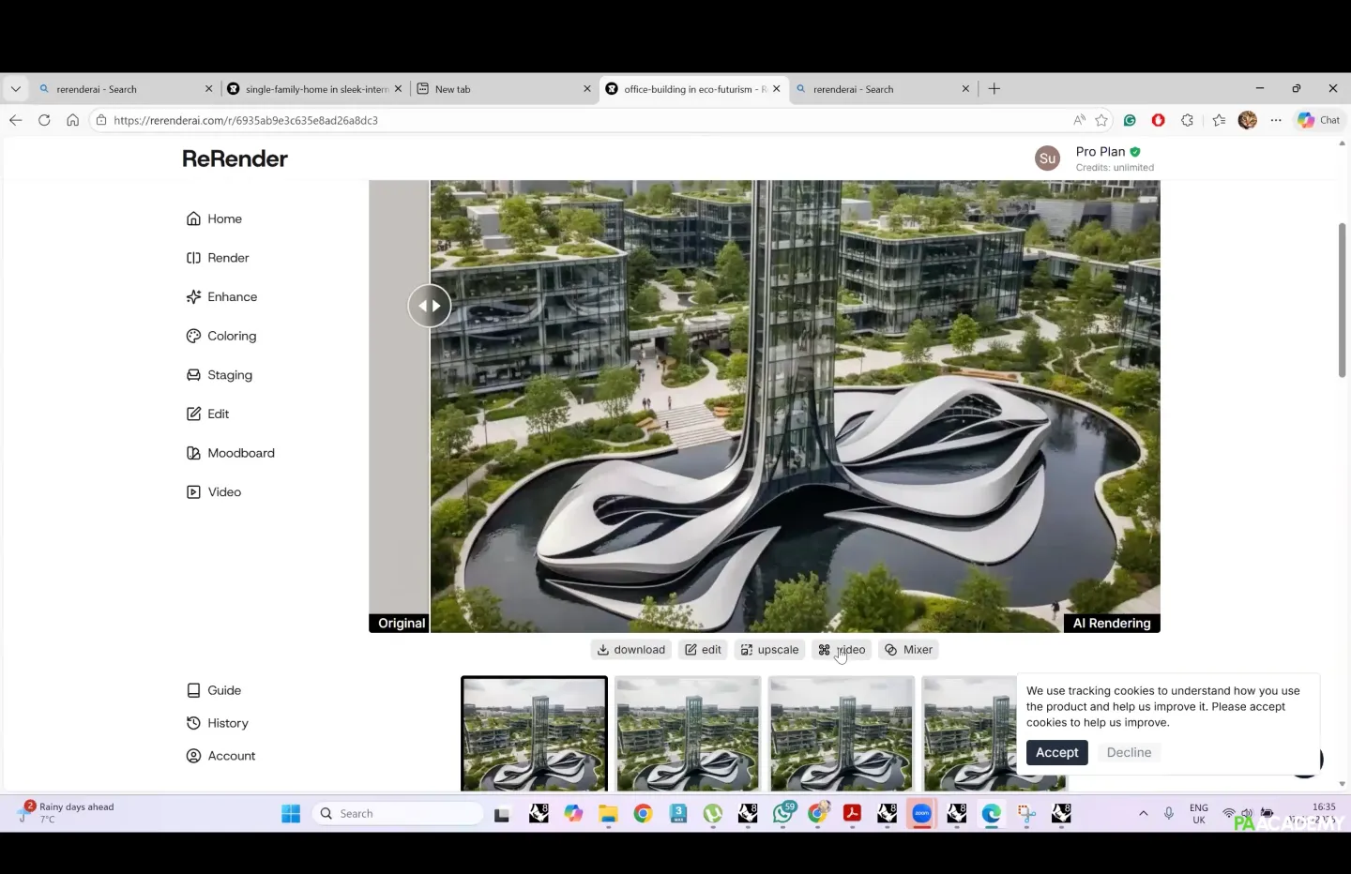Open the Mixer tool
The width and height of the screenshot is (1351, 874).
click(908, 650)
